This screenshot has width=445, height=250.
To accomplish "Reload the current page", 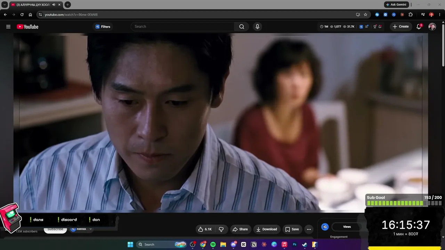I will point(22,15).
